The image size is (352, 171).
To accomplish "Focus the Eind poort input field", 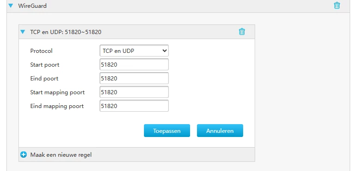I will tap(134, 78).
